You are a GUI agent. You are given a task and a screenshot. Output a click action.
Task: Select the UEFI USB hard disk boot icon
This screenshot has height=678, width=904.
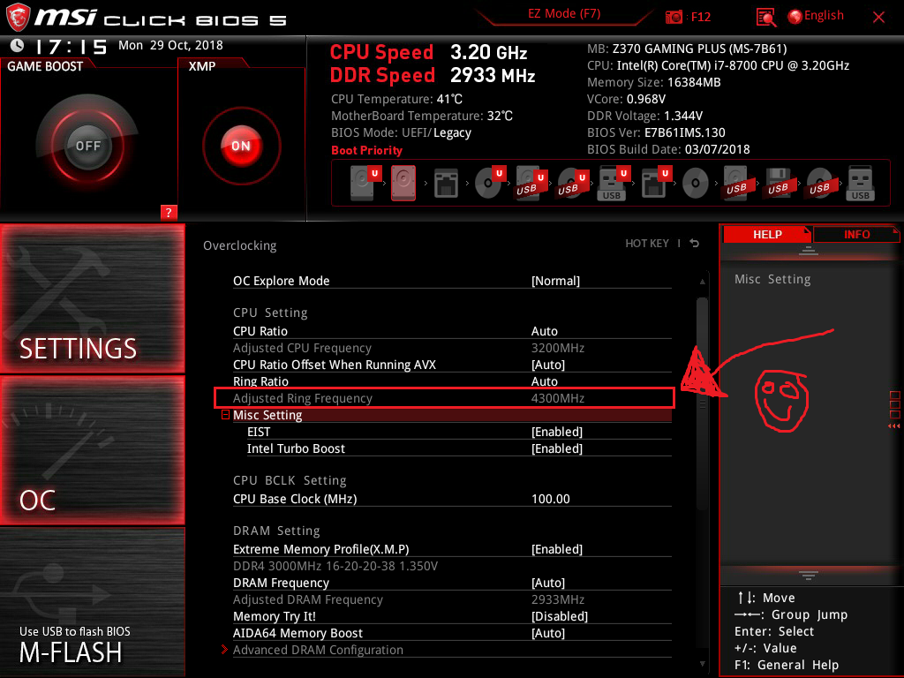(530, 183)
